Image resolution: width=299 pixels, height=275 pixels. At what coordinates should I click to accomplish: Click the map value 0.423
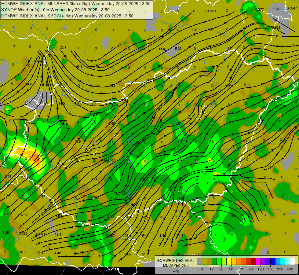[x=247, y=141]
